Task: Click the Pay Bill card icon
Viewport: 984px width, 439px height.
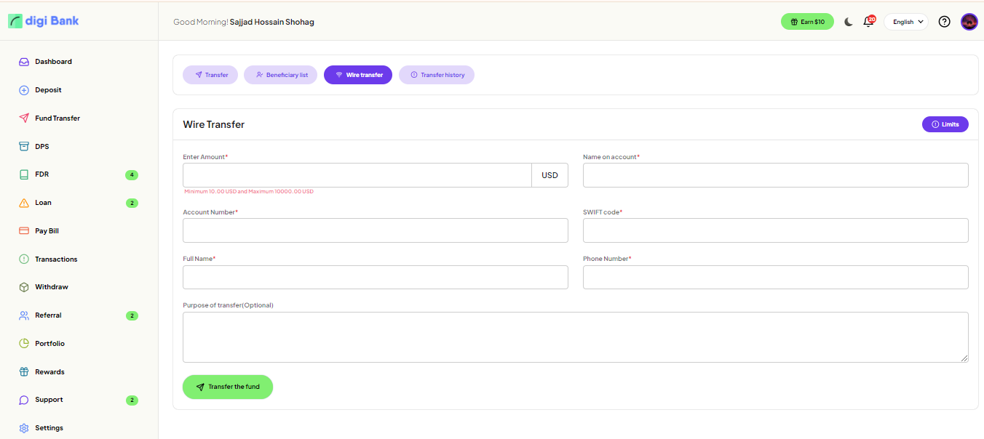Action: (x=24, y=231)
